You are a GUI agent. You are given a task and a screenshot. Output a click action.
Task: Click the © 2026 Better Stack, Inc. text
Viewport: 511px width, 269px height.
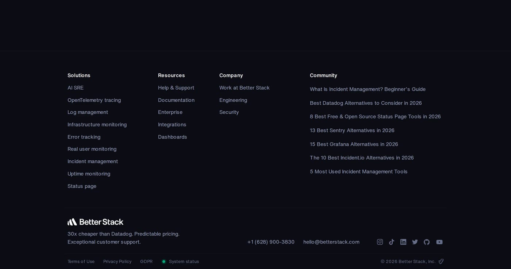click(x=408, y=261)
